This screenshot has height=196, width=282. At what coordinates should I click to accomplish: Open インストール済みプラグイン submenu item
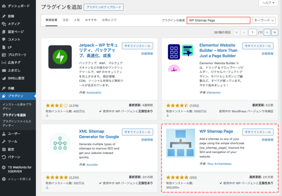coord(17,106)
